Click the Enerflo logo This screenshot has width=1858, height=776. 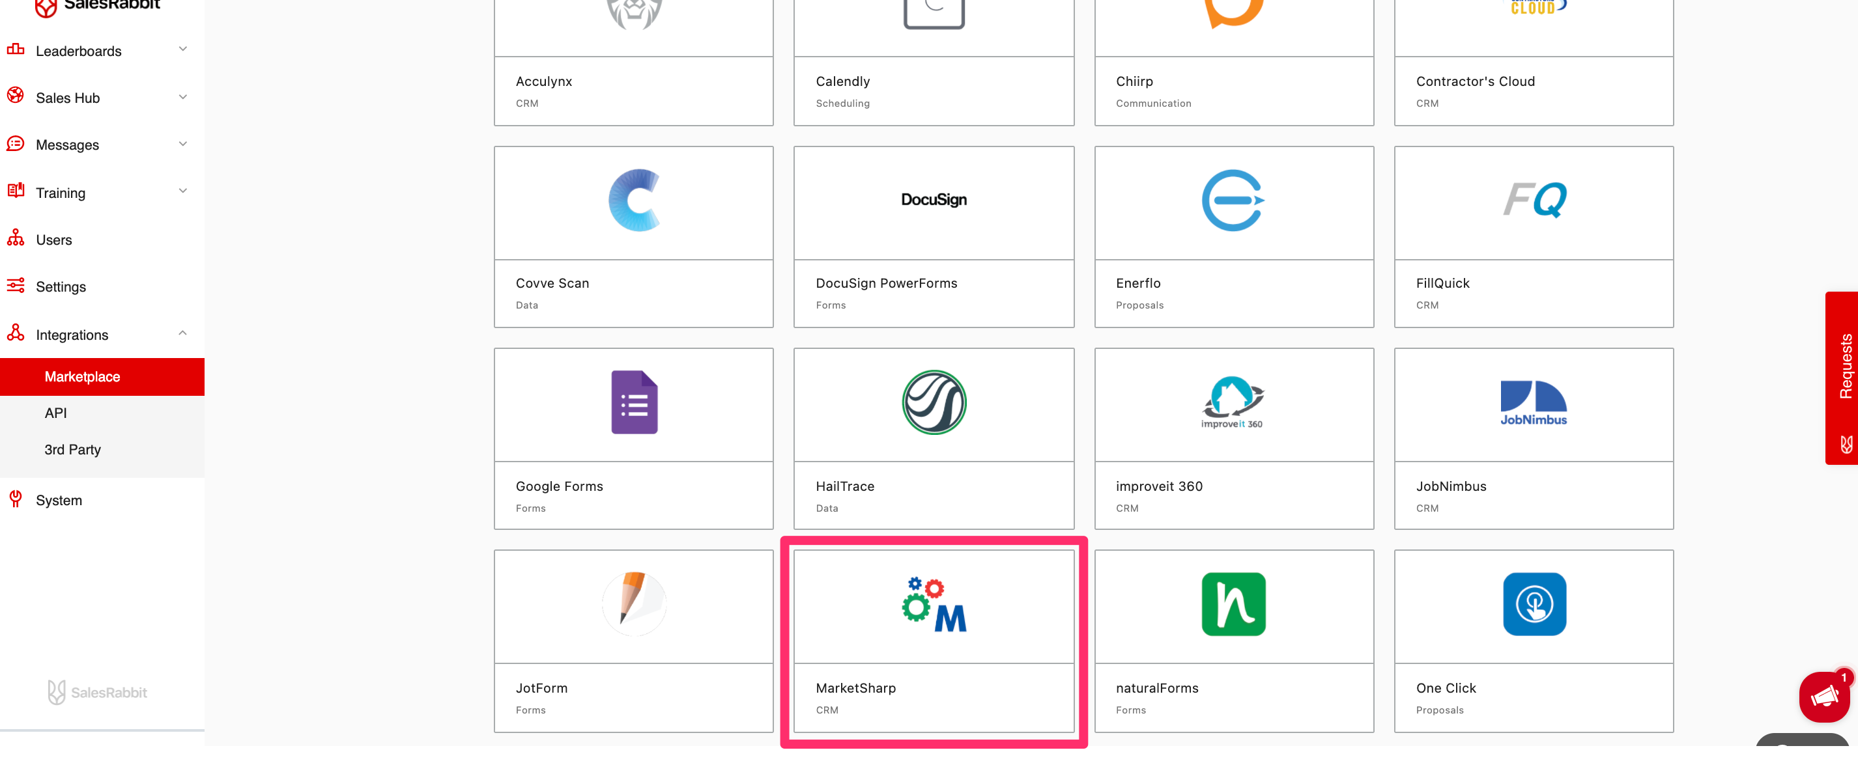(1233, 201)
